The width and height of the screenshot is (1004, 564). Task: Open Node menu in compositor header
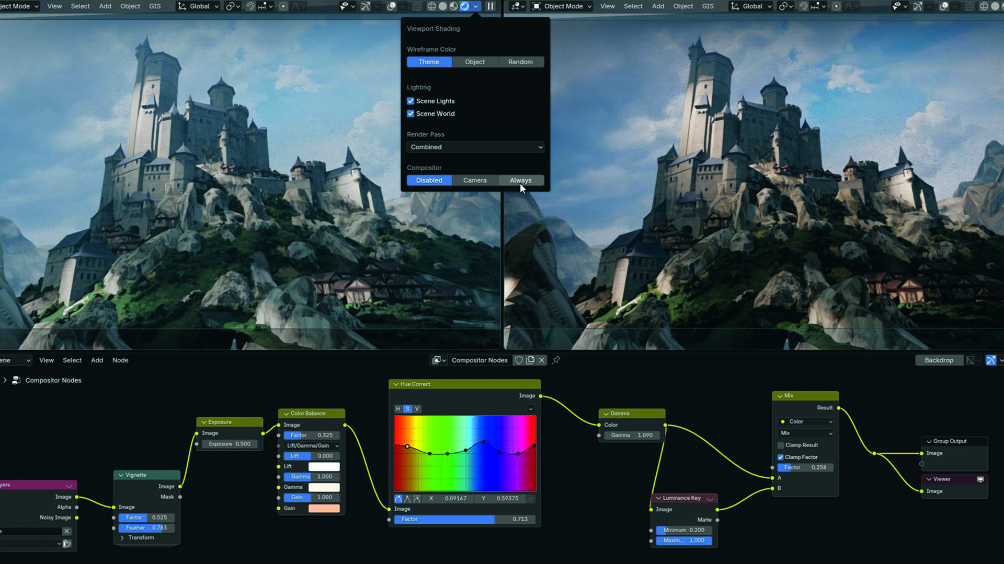pyautogui.click(x=120, y=360)
